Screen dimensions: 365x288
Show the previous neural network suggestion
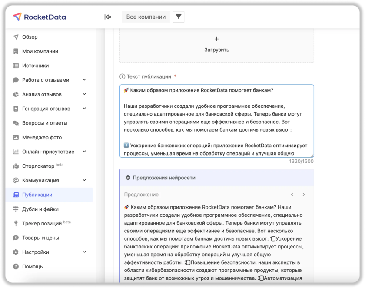[292, 195]
